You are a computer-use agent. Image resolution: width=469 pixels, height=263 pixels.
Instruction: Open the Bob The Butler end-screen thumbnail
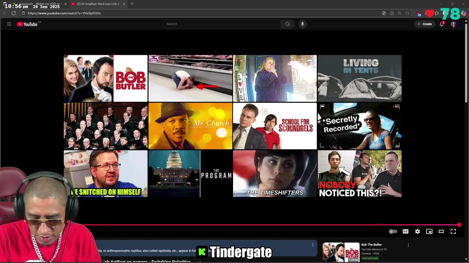point(106,79)
